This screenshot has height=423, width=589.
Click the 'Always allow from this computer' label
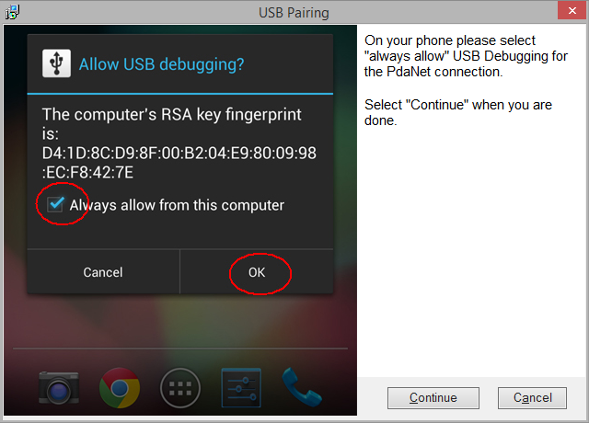tap(177, 205)
